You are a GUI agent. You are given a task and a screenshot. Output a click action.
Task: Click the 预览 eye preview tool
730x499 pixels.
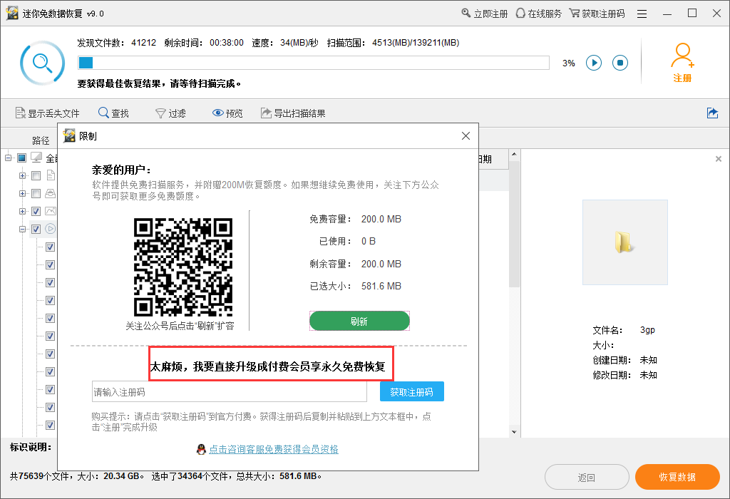coord(227,113)
